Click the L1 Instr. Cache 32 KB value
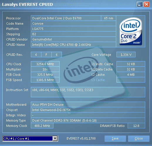Screen dimensions: 152x146 pos(131,64)
